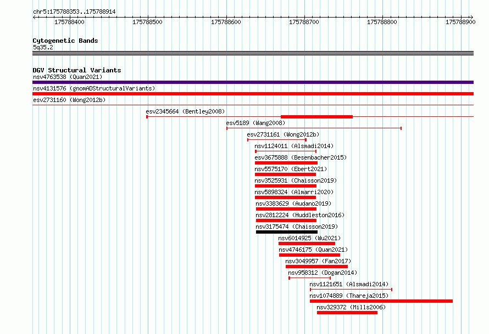Click nsv329372 (Mills2006) label
Viewport: 489px width, 334px height.
[x=351, y=307]
